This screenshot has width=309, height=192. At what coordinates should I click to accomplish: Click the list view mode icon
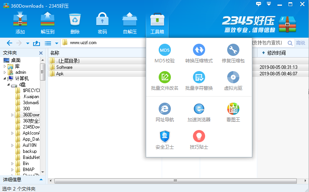tap(48, 43)
